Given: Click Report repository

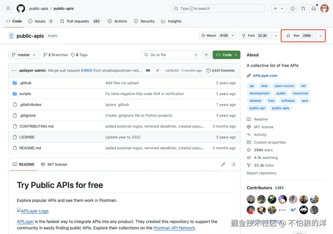Looking at the screenshot, I should [x=261, y=173].
